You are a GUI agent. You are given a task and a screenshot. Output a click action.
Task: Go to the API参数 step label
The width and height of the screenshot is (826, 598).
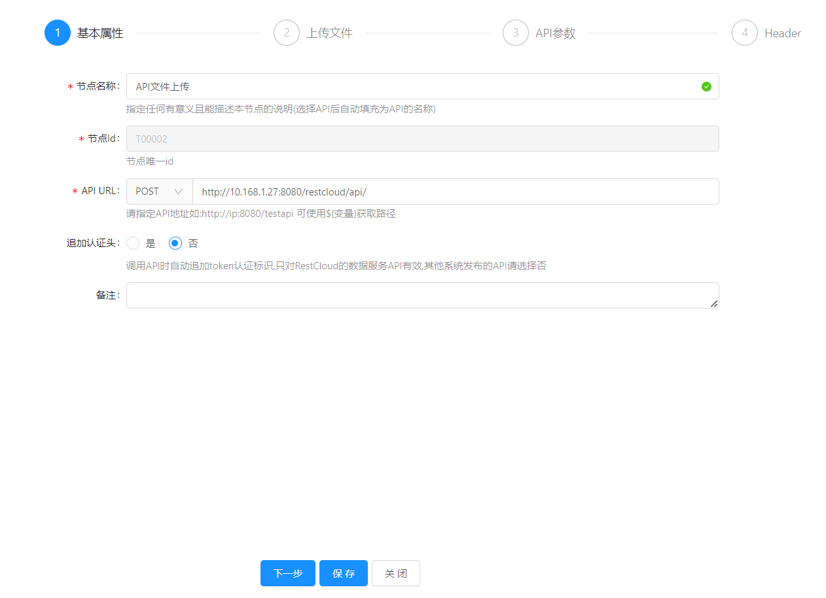(x=556, y=33)
